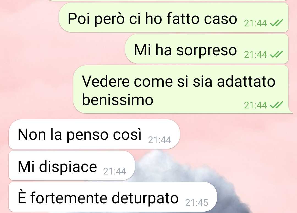Click the 21:44 time next to 'Non la penso così'
Screen dimensions: 297x213
[159, 140]
